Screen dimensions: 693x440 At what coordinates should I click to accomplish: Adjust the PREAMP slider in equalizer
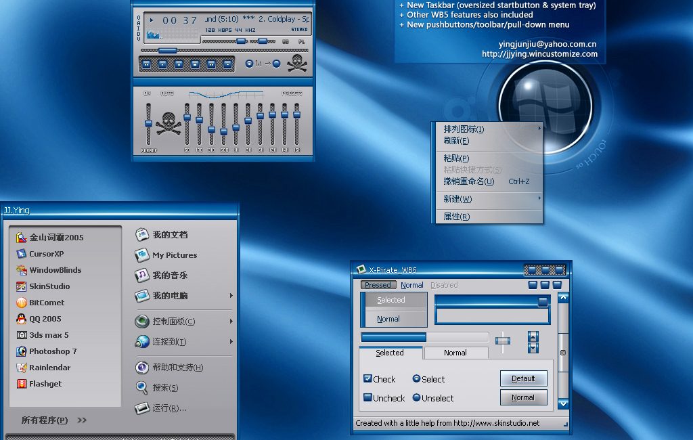click(148, 124)
